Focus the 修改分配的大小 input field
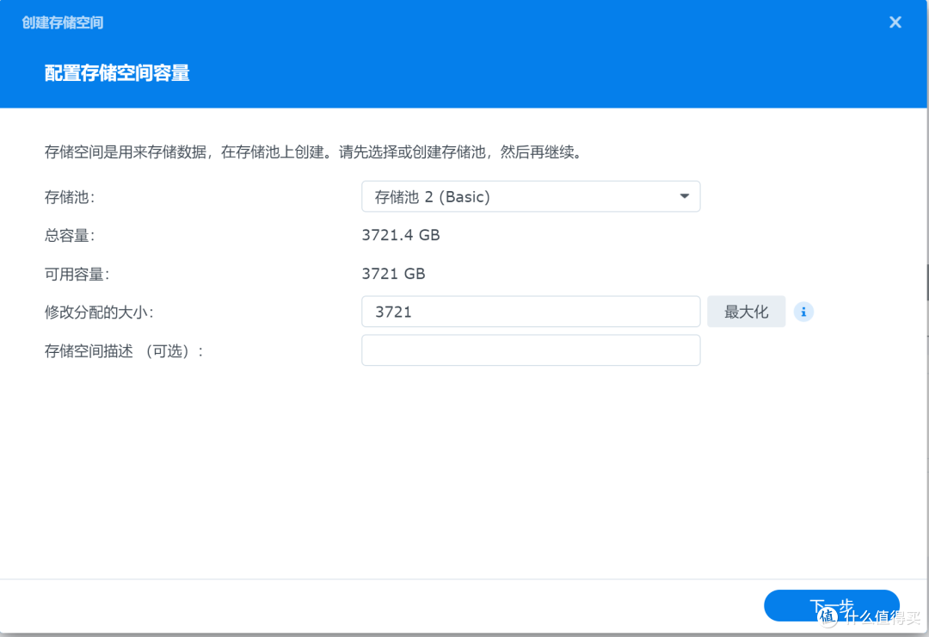Viewport: 929px width, 637px height. coord(531,312)
